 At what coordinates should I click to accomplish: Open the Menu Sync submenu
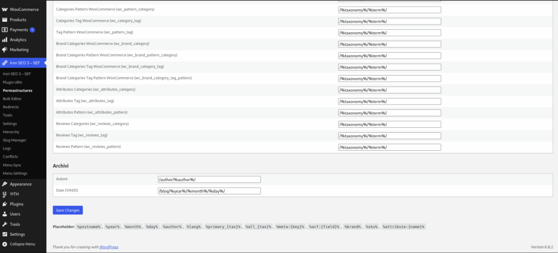point(12,165)
